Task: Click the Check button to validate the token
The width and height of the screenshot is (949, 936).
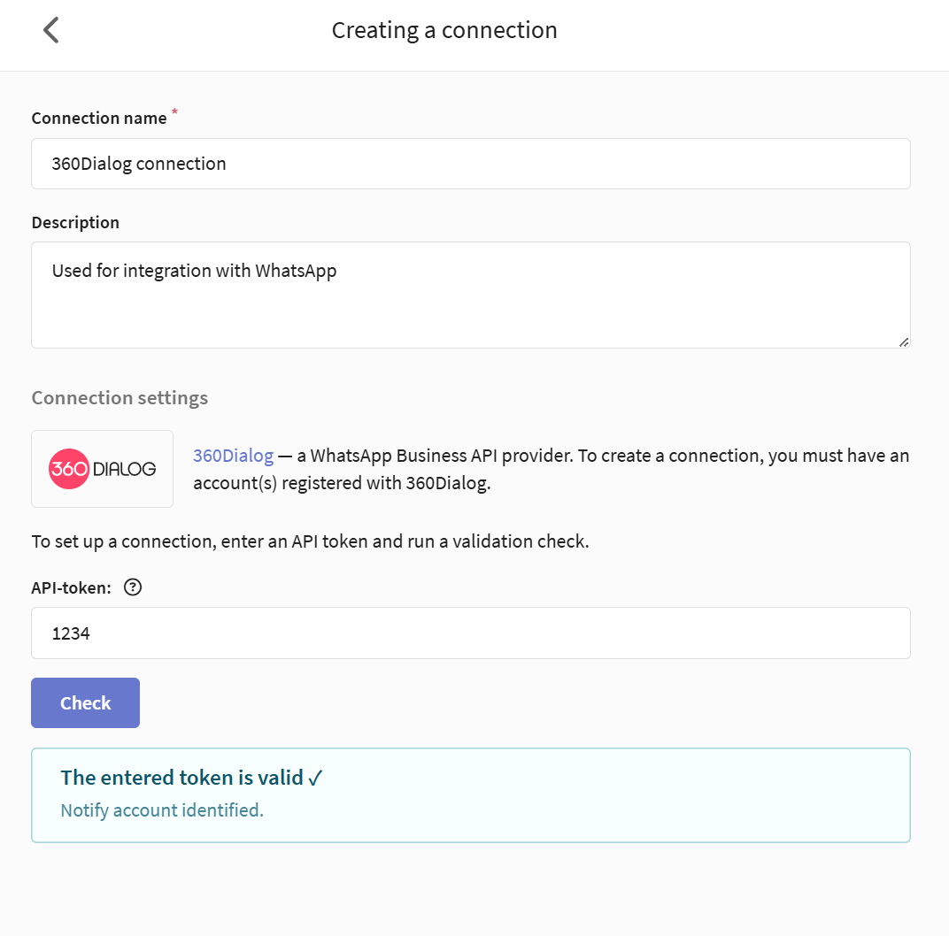Action: coord(85,702)
